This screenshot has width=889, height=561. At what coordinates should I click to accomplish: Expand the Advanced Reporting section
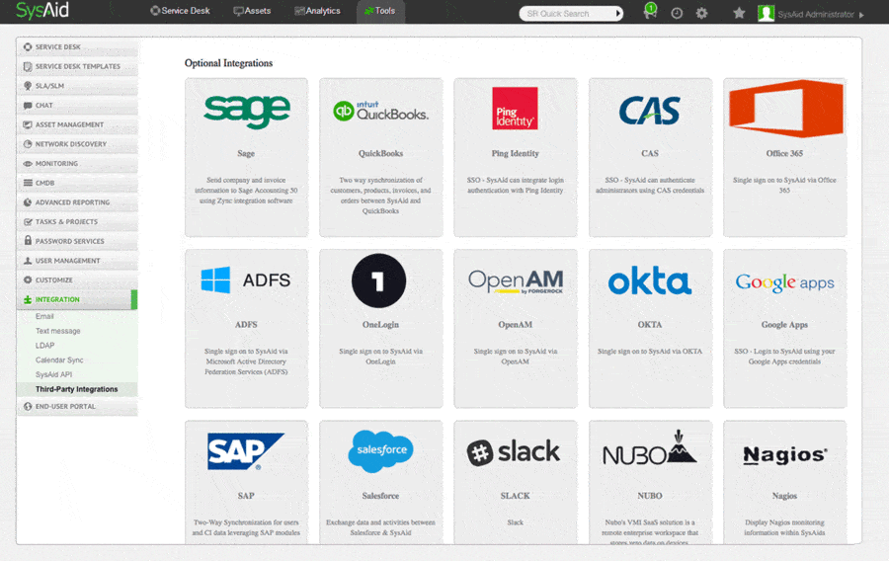click(x=77, y=202)
